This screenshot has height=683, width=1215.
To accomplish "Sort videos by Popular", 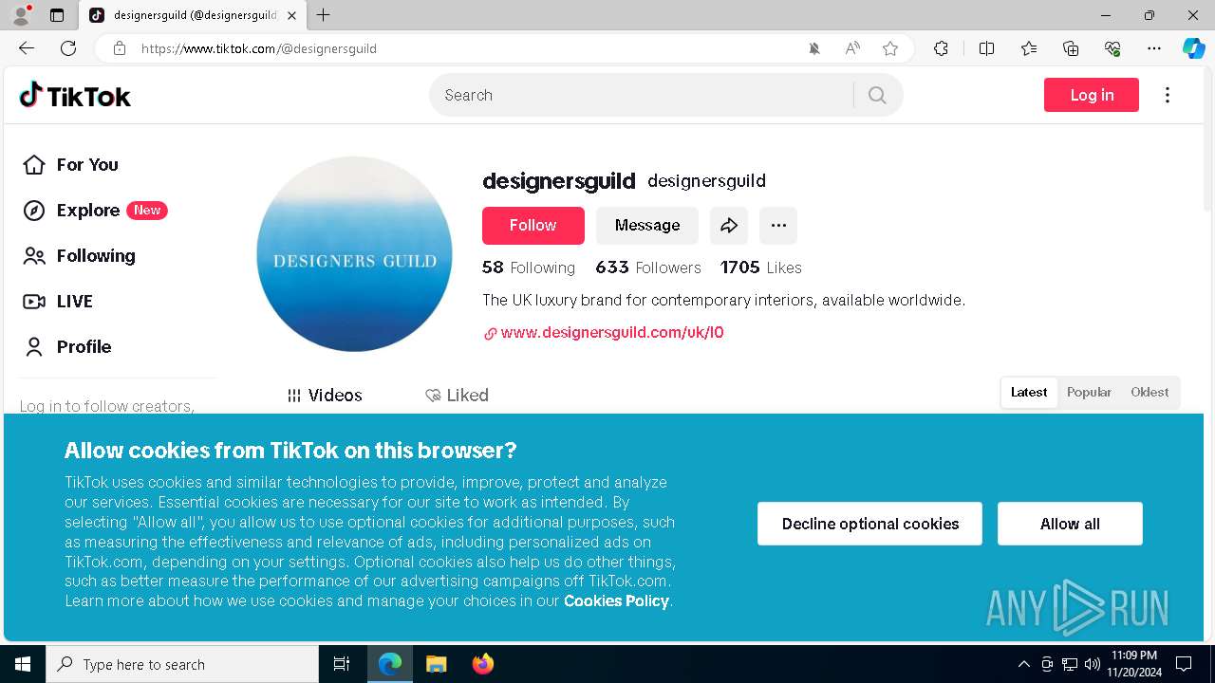I will 1089,392.
